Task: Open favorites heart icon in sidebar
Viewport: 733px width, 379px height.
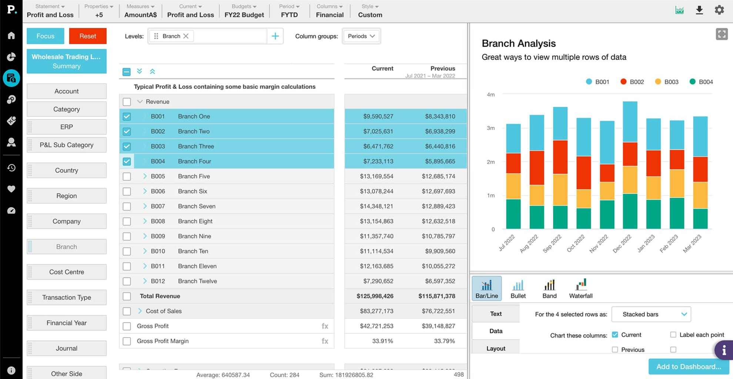Action: tap(11, 189)
